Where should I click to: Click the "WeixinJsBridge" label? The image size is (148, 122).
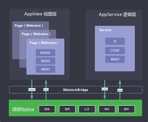[76, 90]
